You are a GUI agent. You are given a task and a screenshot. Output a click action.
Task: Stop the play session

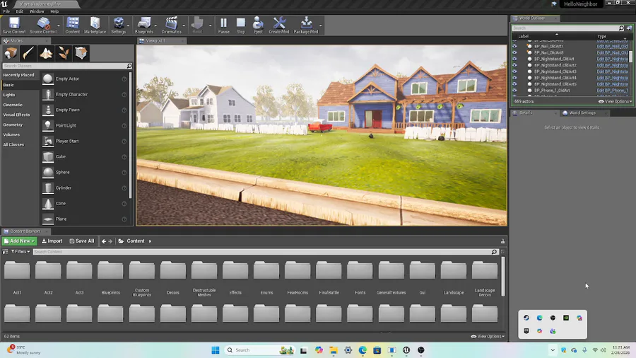coord(240,23)
